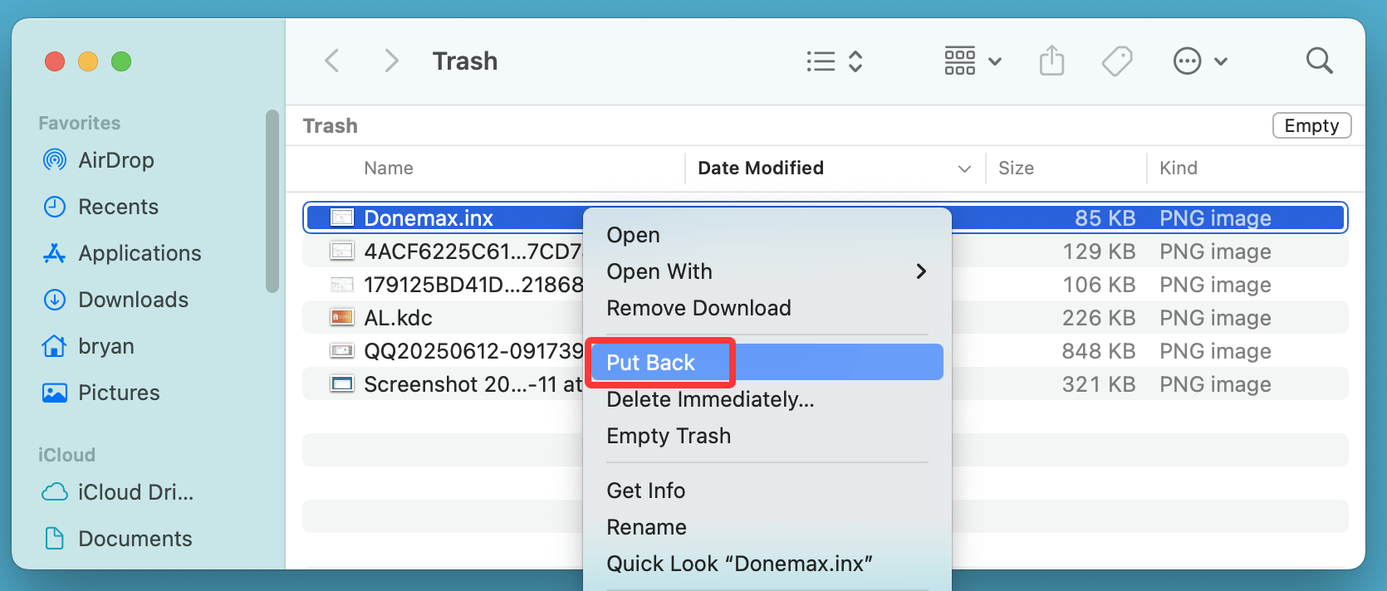Open iCloud Drive in the sidebar
Image resolution: width=1387 pixels, height=591 pixels.
click(x=135, y=492)
